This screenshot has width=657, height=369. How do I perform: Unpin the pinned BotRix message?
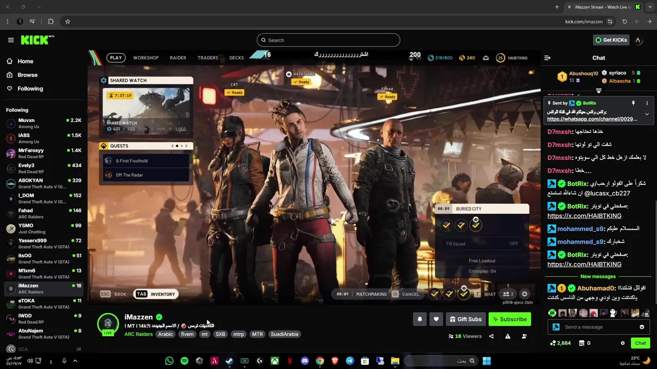point(633,103)
